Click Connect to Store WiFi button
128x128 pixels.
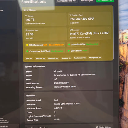(x=67, y=1)
